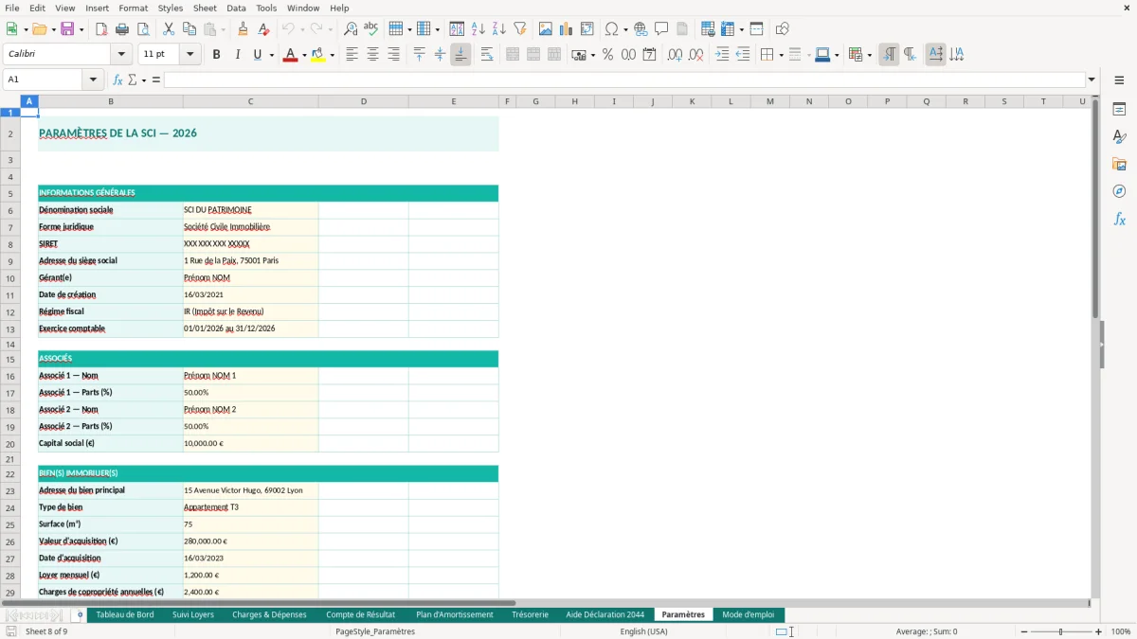Switch to the Suivi Loyers sheet tab

[x=193, y=614]
